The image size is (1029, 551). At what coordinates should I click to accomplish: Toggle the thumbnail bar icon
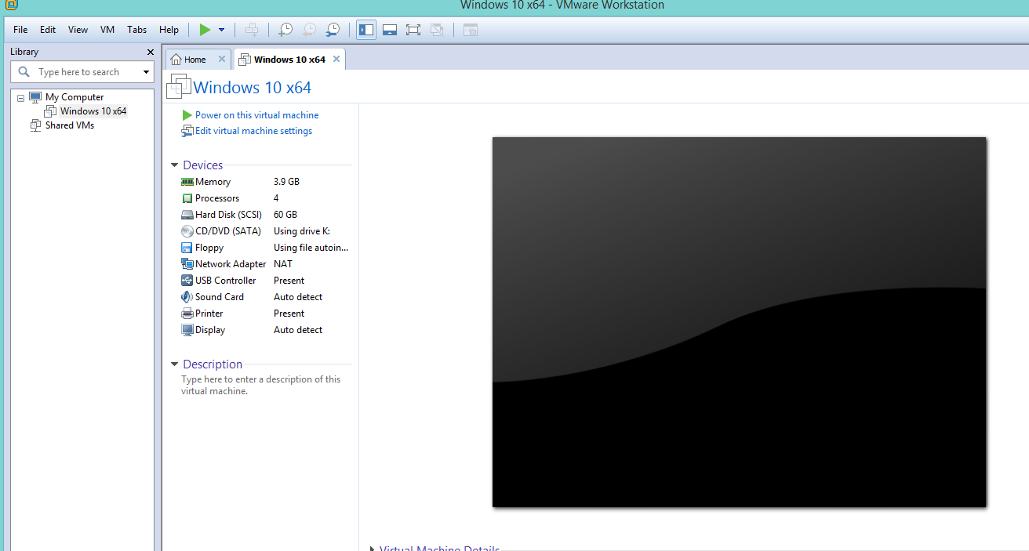pos(390,30)
